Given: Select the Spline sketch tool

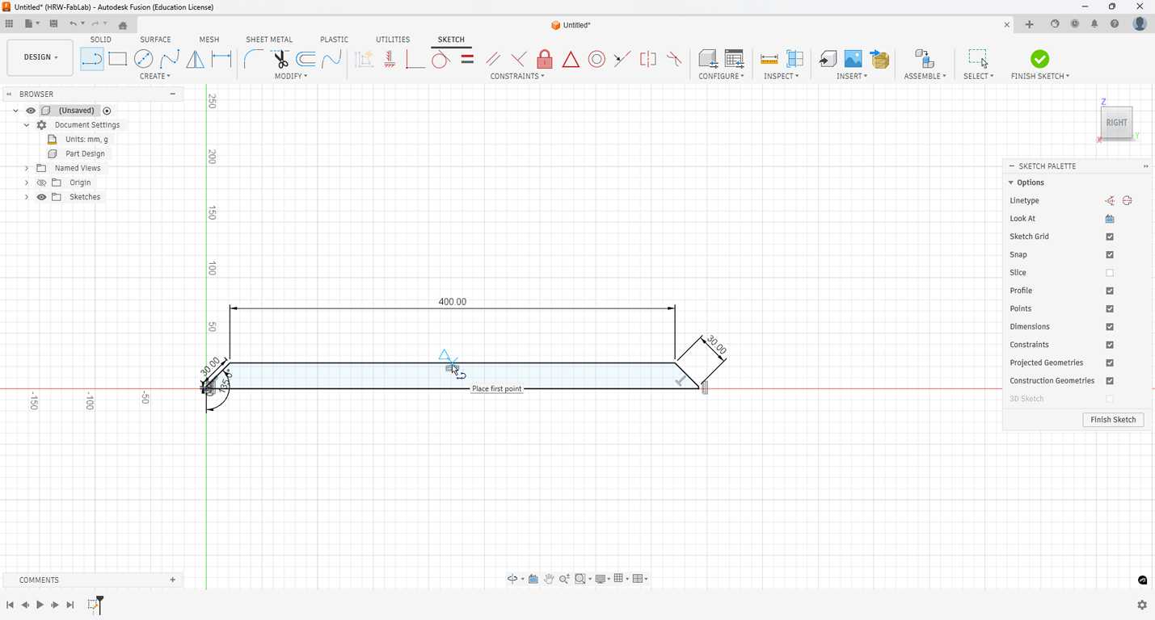Looking at the screenshot, I should [x=170, y=59].
